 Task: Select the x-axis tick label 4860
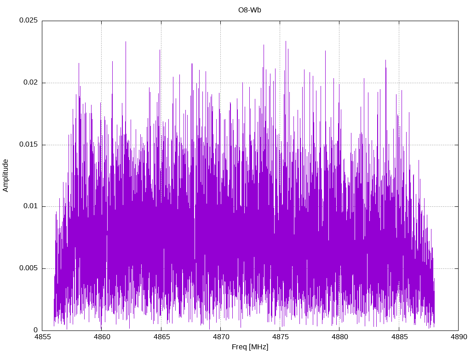point(102,337)
